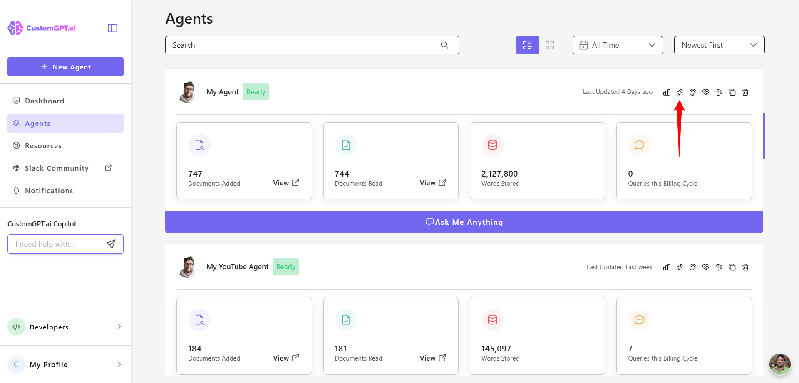
Task: Open the My YouTube Agent name link
Action: (238, 267)
